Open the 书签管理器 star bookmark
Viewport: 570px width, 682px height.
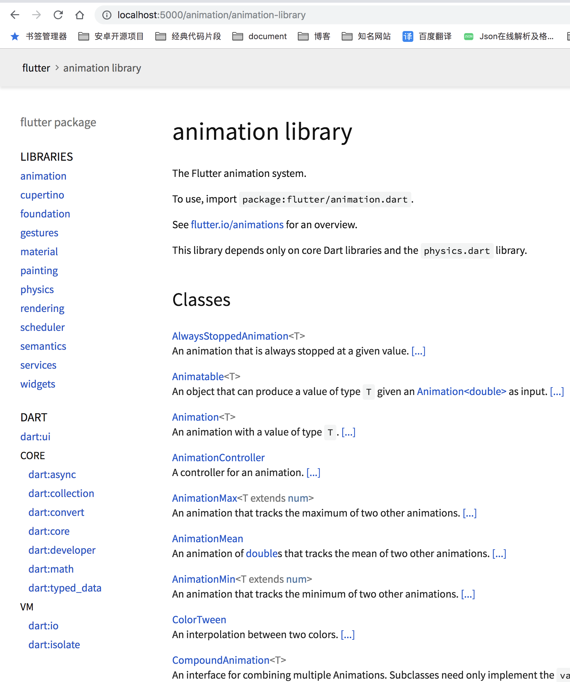click(x=39, y=36)
